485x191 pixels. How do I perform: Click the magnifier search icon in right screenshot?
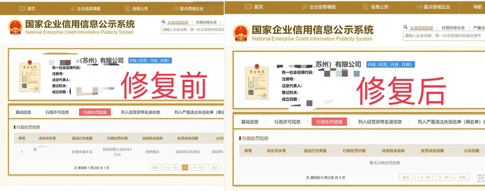(x=405, y=27)
